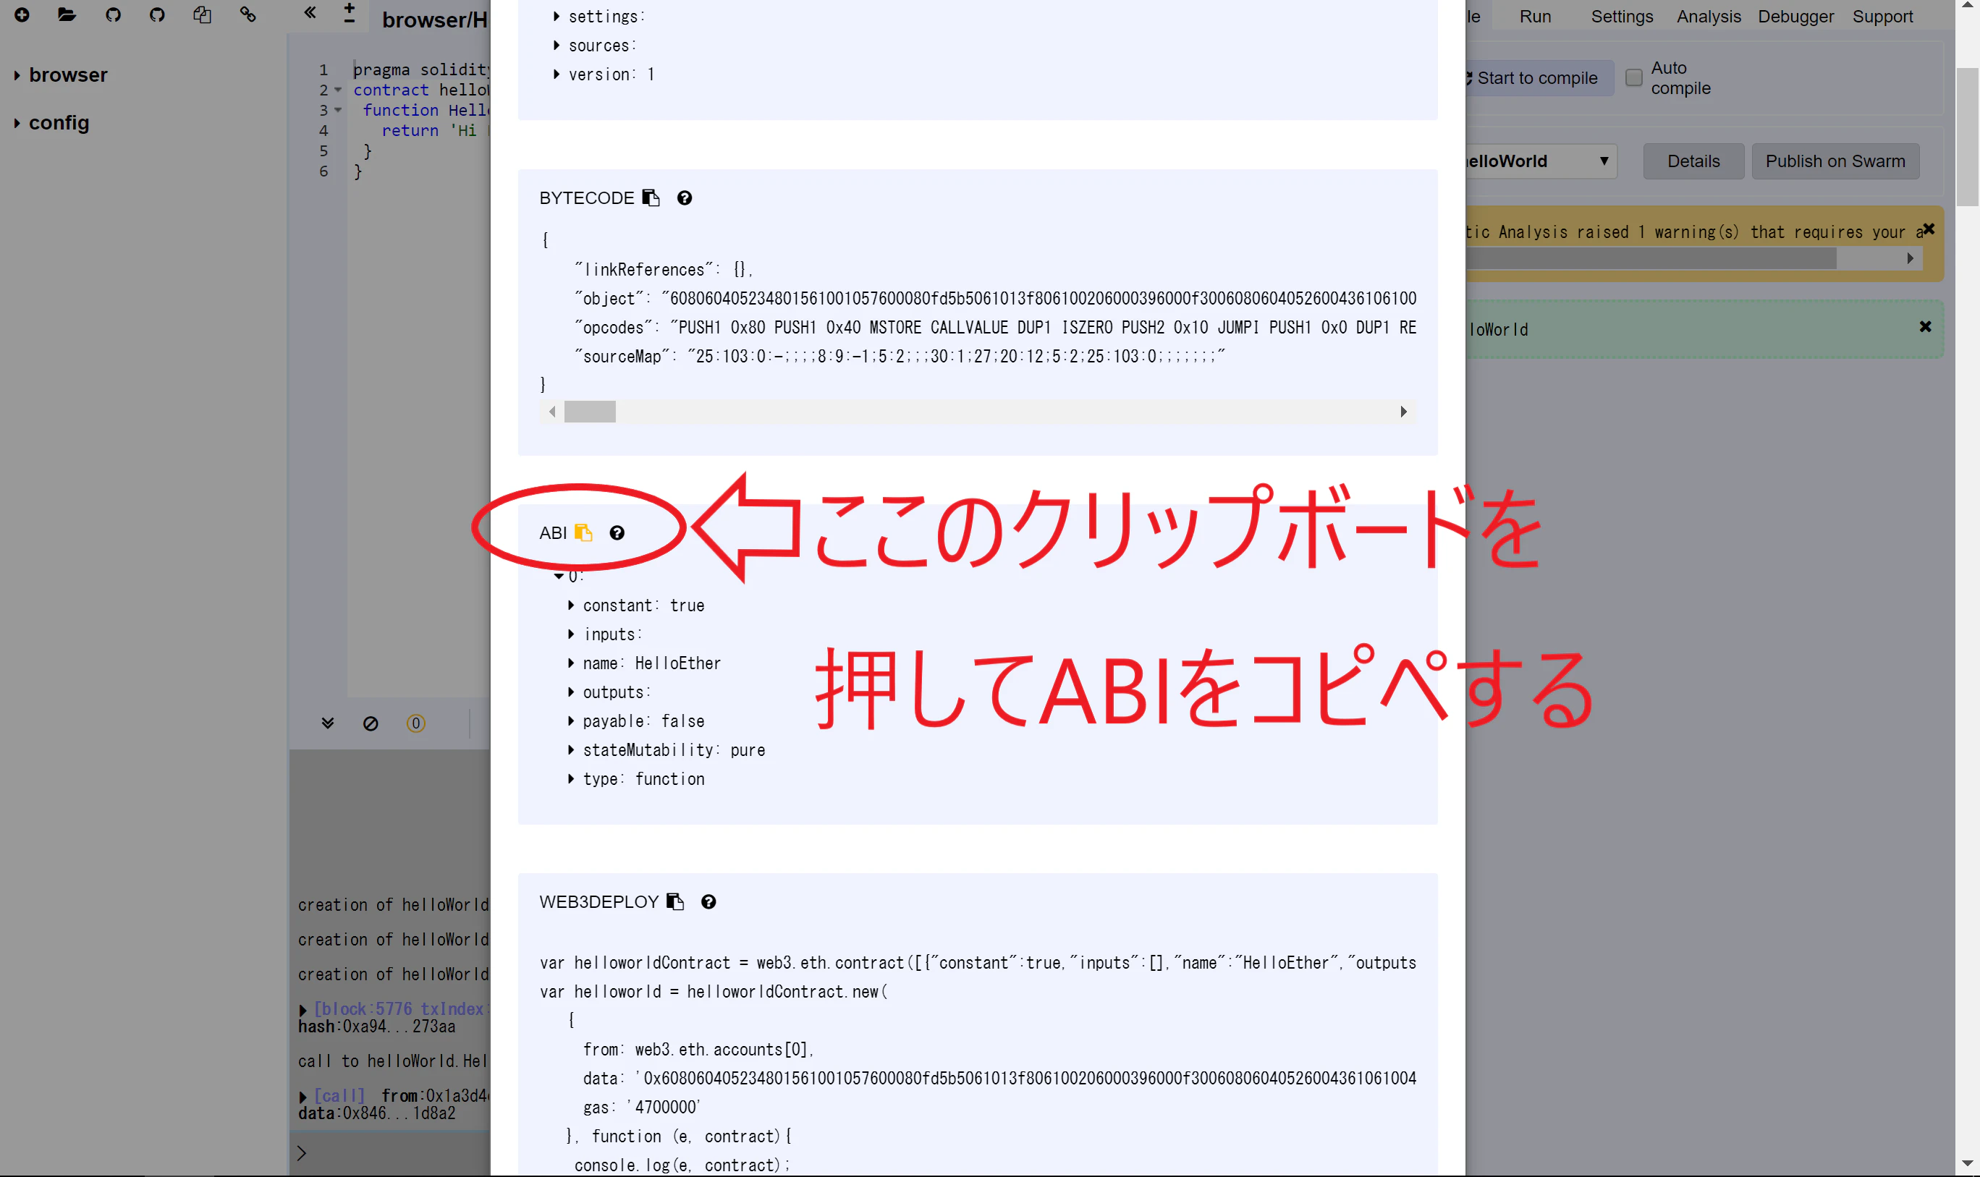Click bytecode scrollbar left arrow

click(552, 412)
